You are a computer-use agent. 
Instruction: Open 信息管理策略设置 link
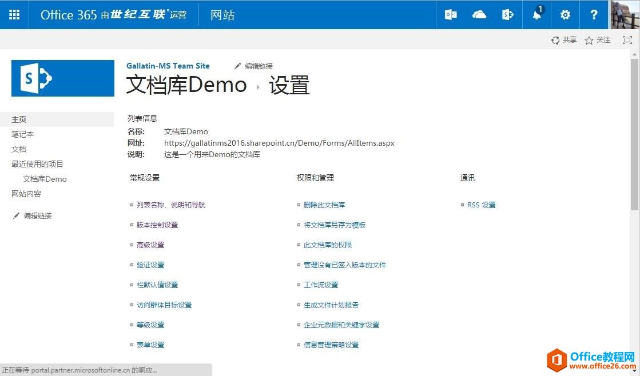point(331,345)
